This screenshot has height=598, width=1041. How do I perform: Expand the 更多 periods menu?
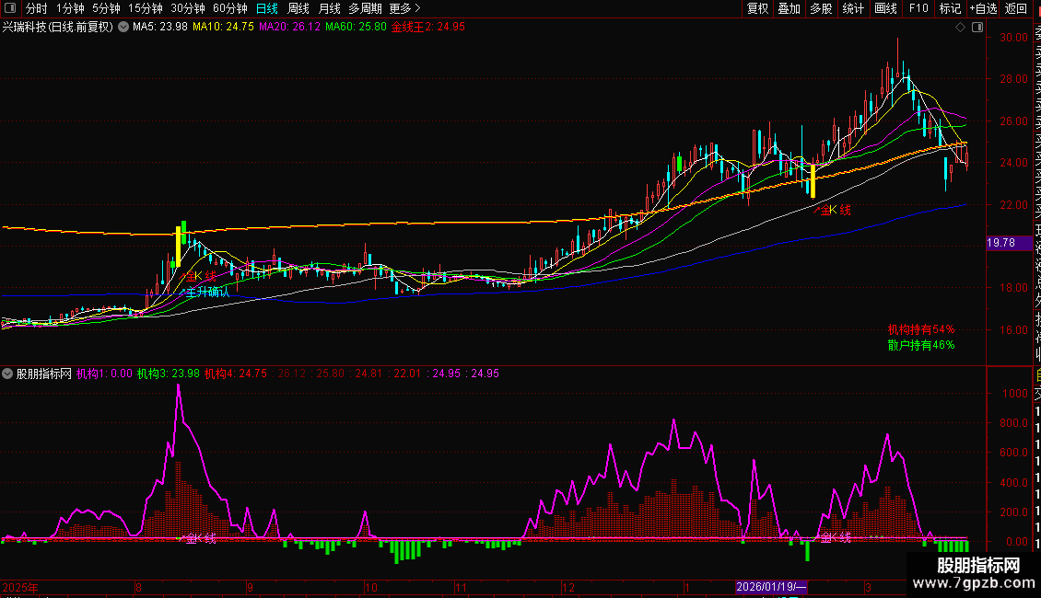(x=400, y=8)
